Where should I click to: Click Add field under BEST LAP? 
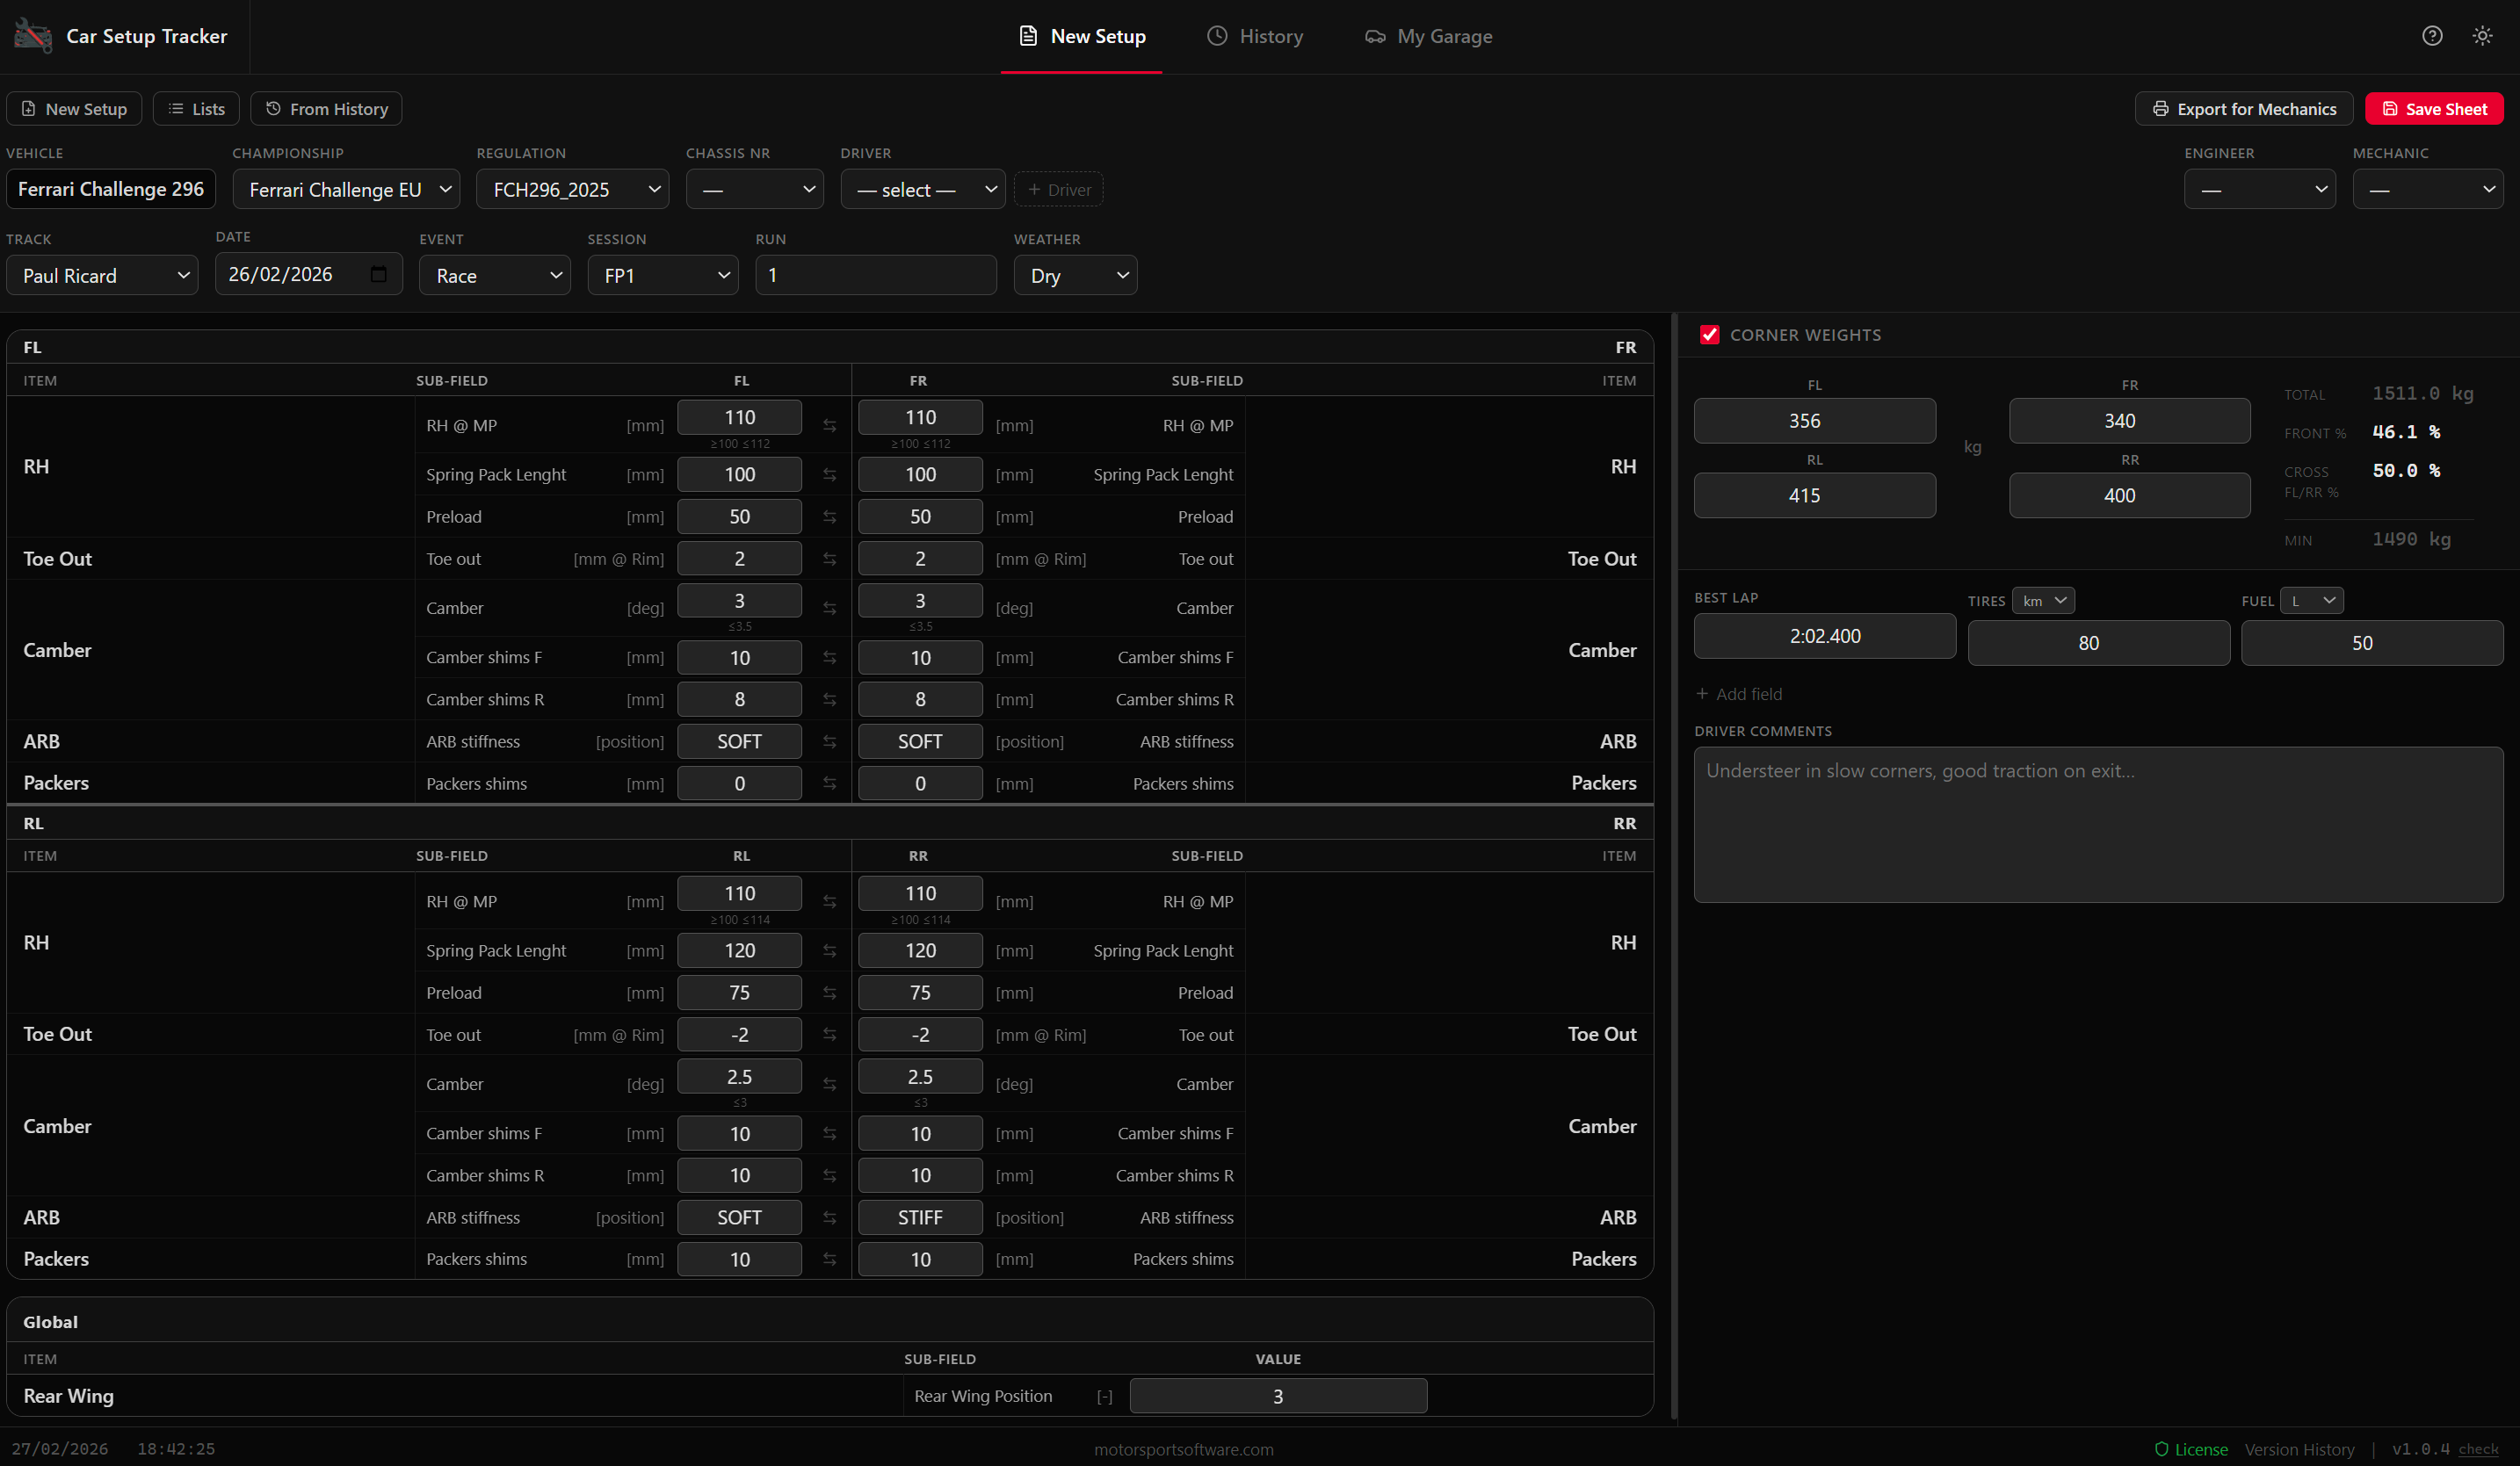pyautogui.click(x=1739, y=693)
